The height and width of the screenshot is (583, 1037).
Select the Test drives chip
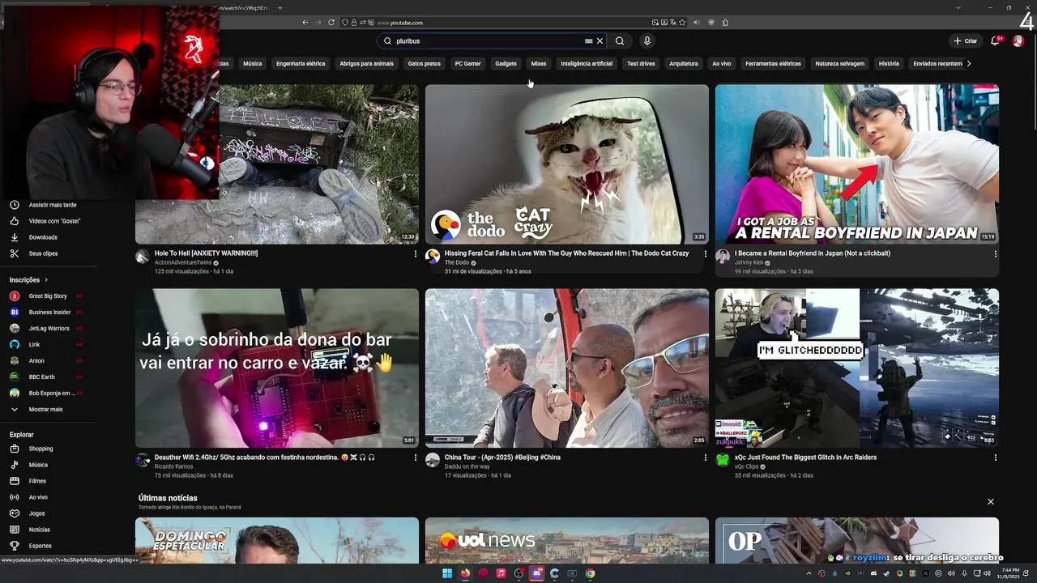641,63
